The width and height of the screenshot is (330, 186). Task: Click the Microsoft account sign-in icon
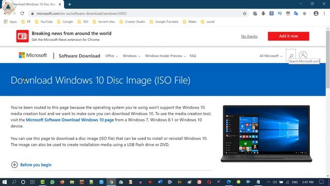[x=303, y=55]
